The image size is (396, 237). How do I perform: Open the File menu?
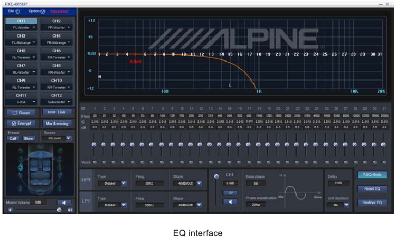(13, 12)
